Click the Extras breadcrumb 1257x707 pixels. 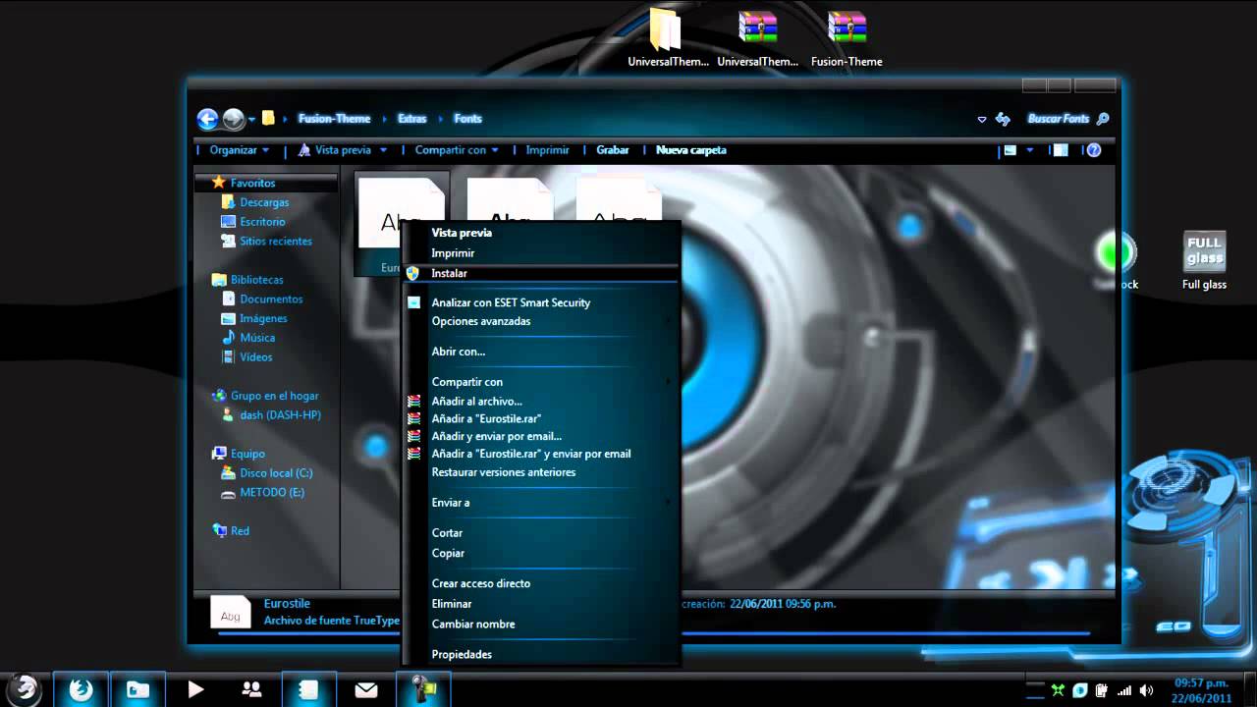pos(412,119)
